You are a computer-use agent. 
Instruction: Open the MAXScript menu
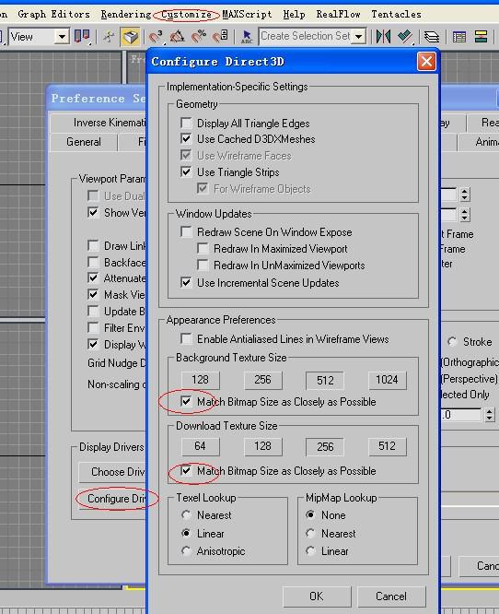(x=247, y=15)
